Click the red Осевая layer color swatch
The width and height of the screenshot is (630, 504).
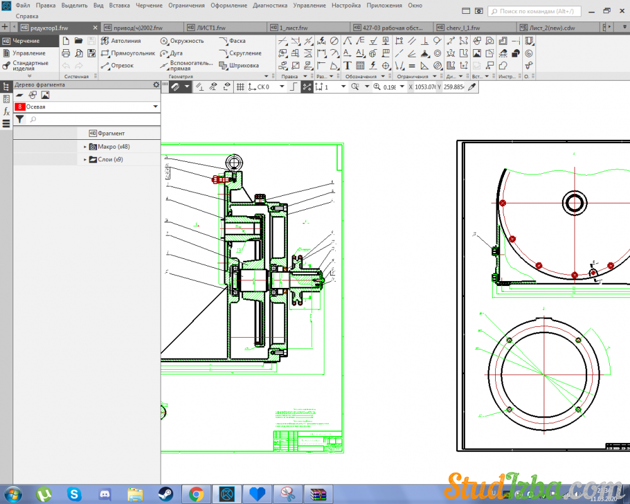(20, 107)
